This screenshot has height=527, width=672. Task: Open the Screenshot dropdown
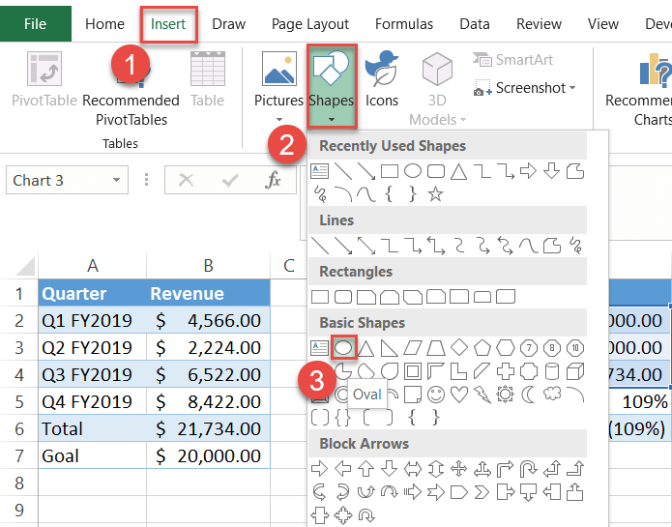[x=572, y=88]
